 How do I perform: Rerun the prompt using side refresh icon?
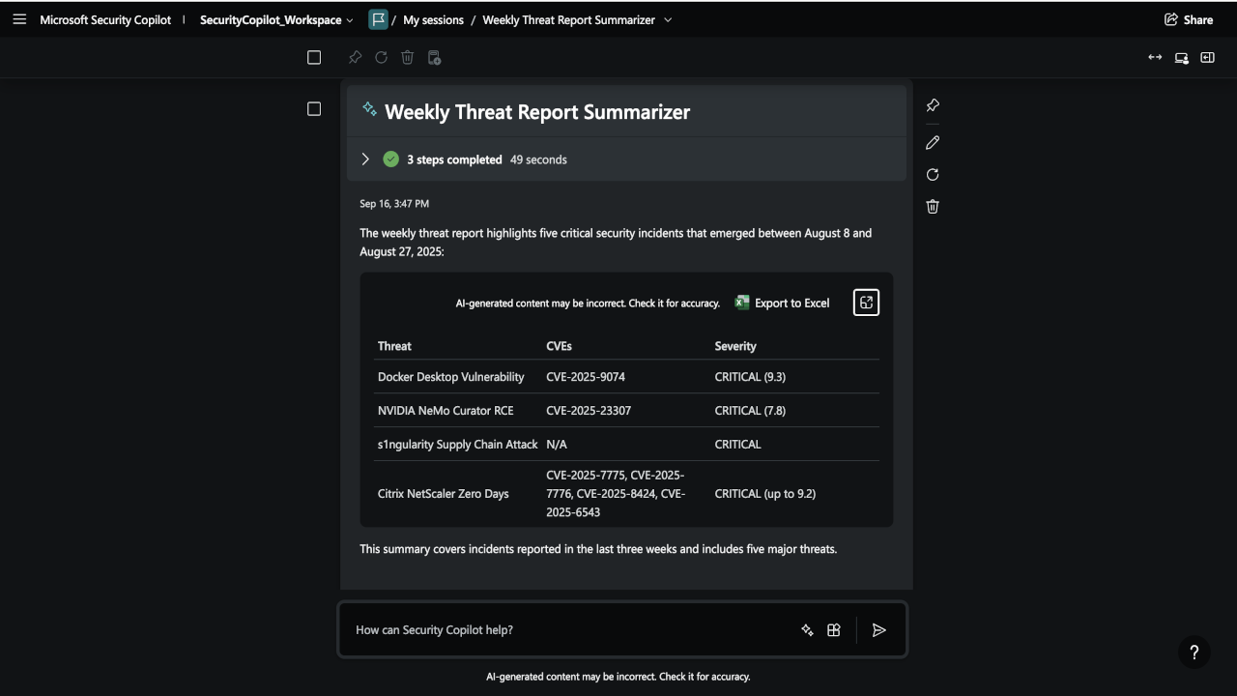(933, 175)
